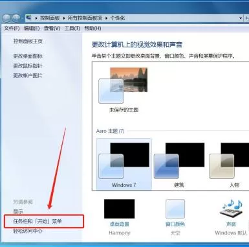
Task: Click the Control Panel icon in address bar
Action: [x=29, y=18]
